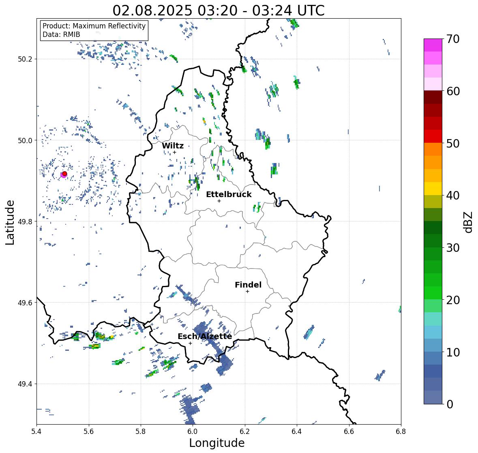Click the longitude tick label 6.6
478x453 pixels.
pos(349,432)
